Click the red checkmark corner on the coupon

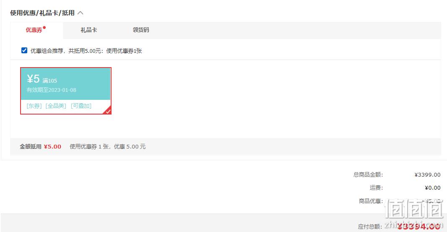coord(107,111)
